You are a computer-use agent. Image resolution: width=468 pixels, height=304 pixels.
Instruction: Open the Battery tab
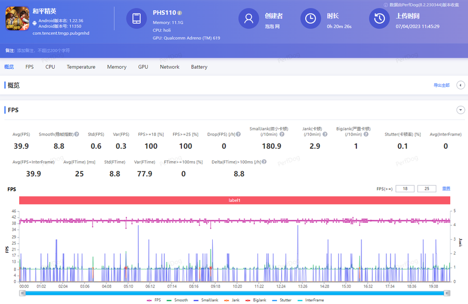click(x=199, y=67)
